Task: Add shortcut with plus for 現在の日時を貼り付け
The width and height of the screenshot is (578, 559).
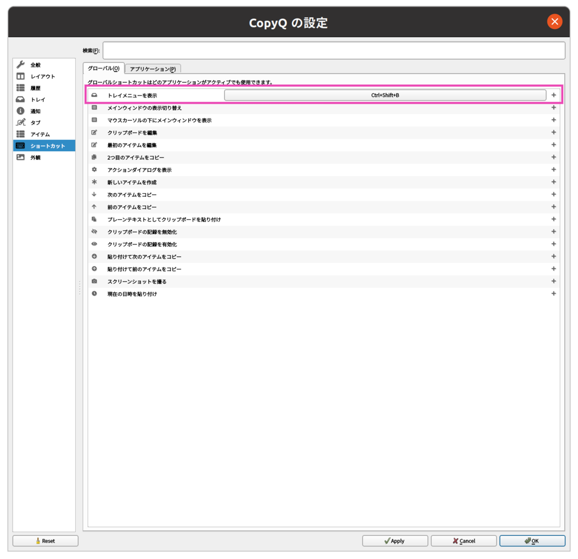Action: coord(553,294)
